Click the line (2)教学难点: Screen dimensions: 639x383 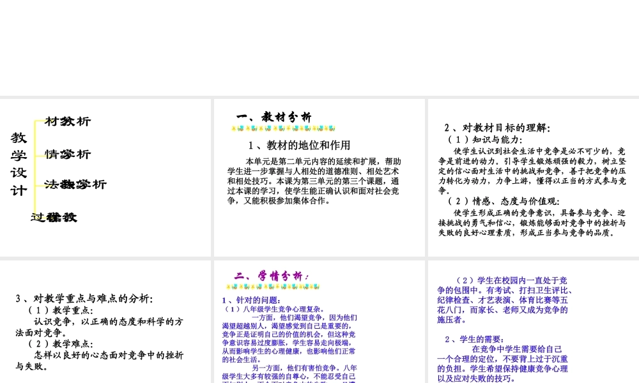60,344
